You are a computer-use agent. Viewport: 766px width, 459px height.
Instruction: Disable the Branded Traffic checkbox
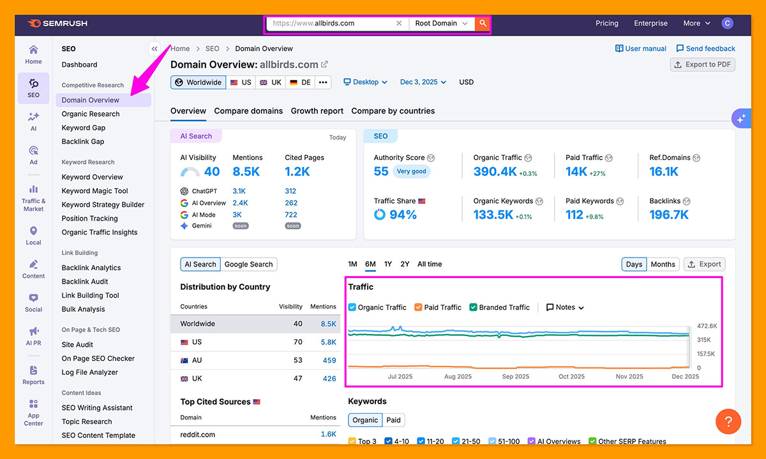(x=473, y=307)
